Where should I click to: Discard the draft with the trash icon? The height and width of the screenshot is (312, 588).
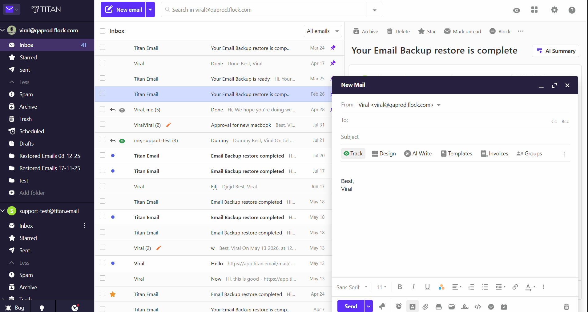(x=566, y=306)
